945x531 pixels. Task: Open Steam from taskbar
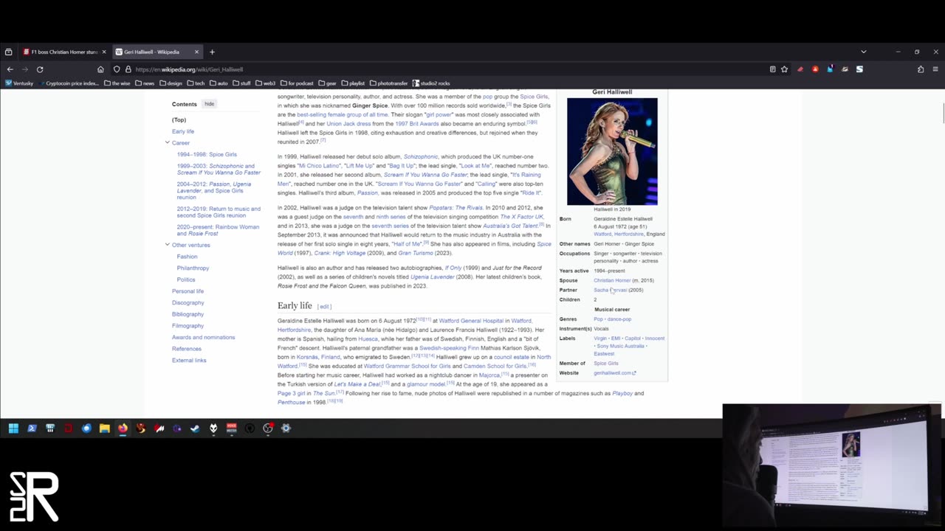coord(195,428)
